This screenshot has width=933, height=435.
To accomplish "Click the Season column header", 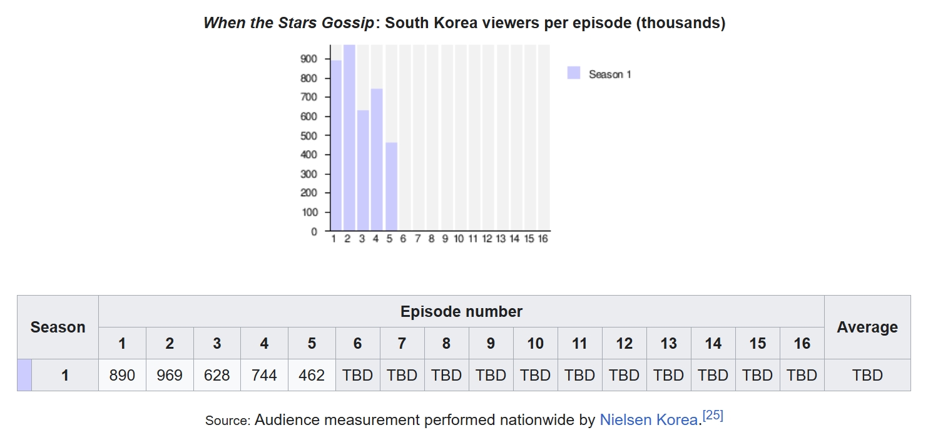I will (x=58, y=327).
